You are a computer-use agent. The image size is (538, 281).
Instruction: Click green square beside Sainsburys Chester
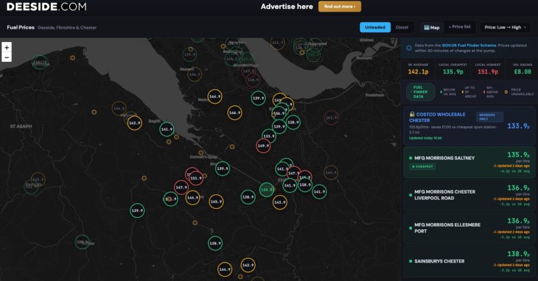click(x=411, y=261)
